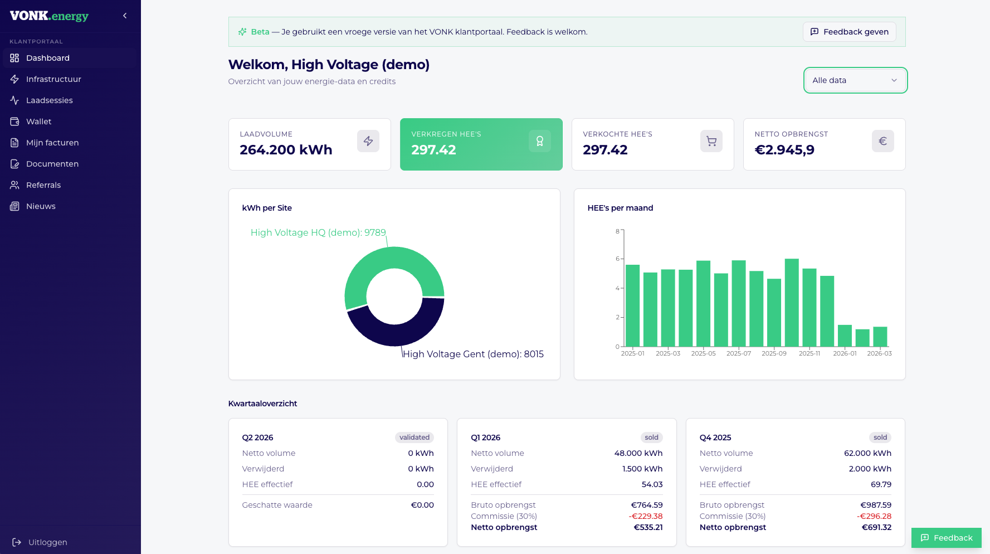Click the Verkregen HEE's green card

481,144
